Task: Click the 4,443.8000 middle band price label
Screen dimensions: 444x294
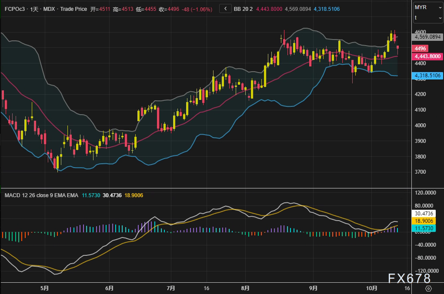Action: coord(427,56)
